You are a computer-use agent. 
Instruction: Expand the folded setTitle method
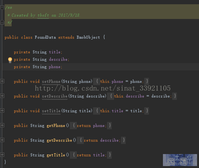coord(2,111)
